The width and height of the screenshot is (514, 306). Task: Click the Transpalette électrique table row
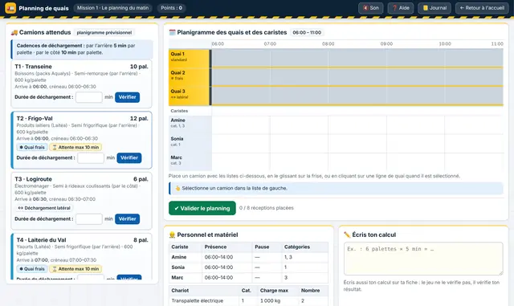(x=248, y=300)
